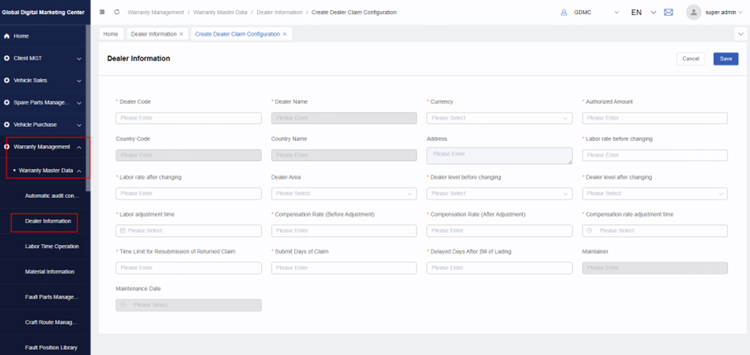Open the mail envelope icon
750x355 pixels.
[669, 13]
